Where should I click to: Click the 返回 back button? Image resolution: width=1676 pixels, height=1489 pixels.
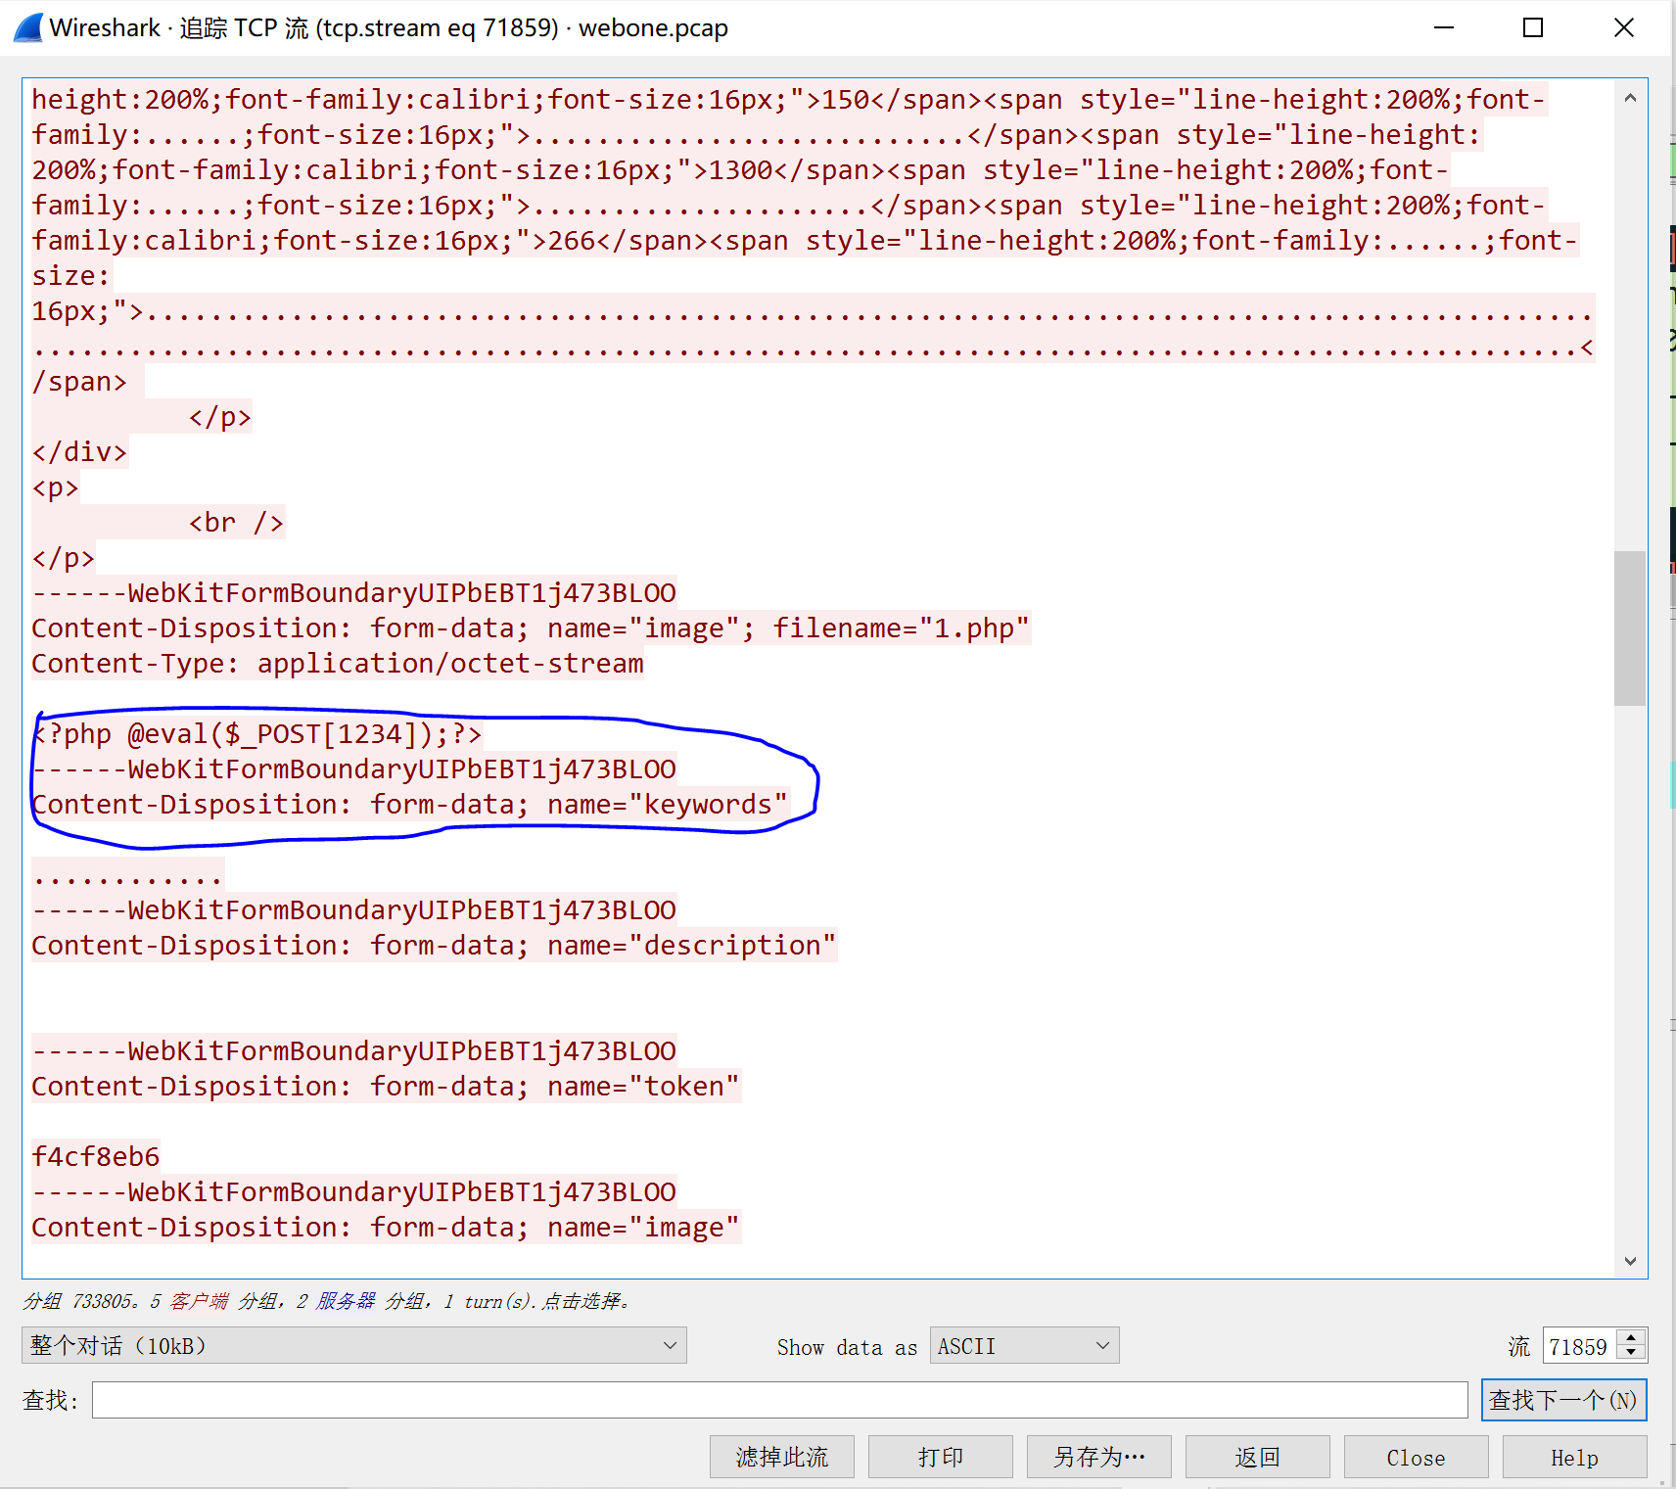[x=1257, y=1457]
